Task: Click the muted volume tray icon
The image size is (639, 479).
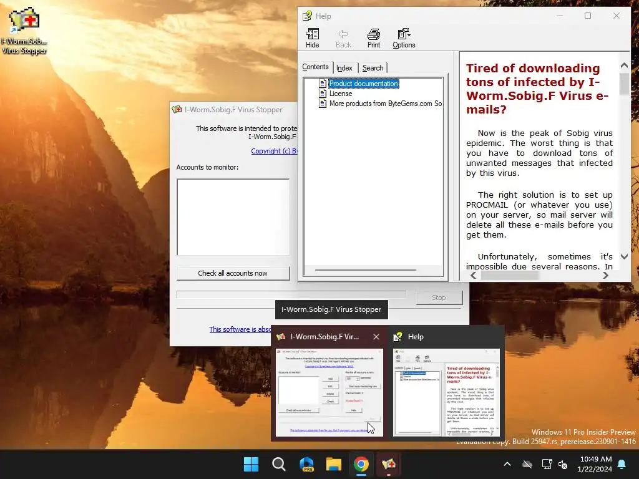Action: 563,464
